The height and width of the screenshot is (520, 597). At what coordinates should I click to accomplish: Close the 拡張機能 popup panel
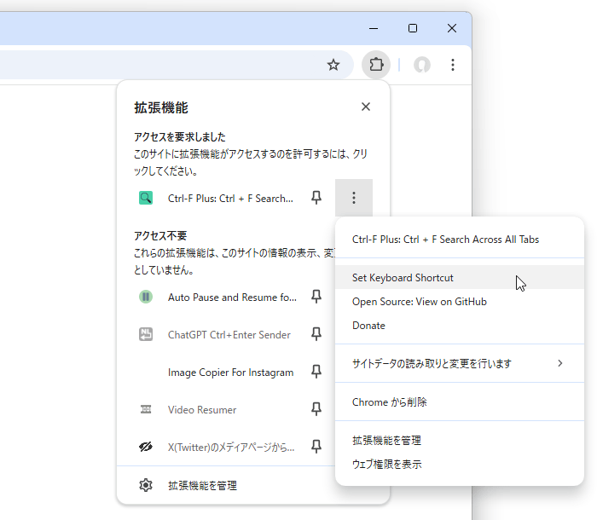pyautogui.click(x=366, y=107)
